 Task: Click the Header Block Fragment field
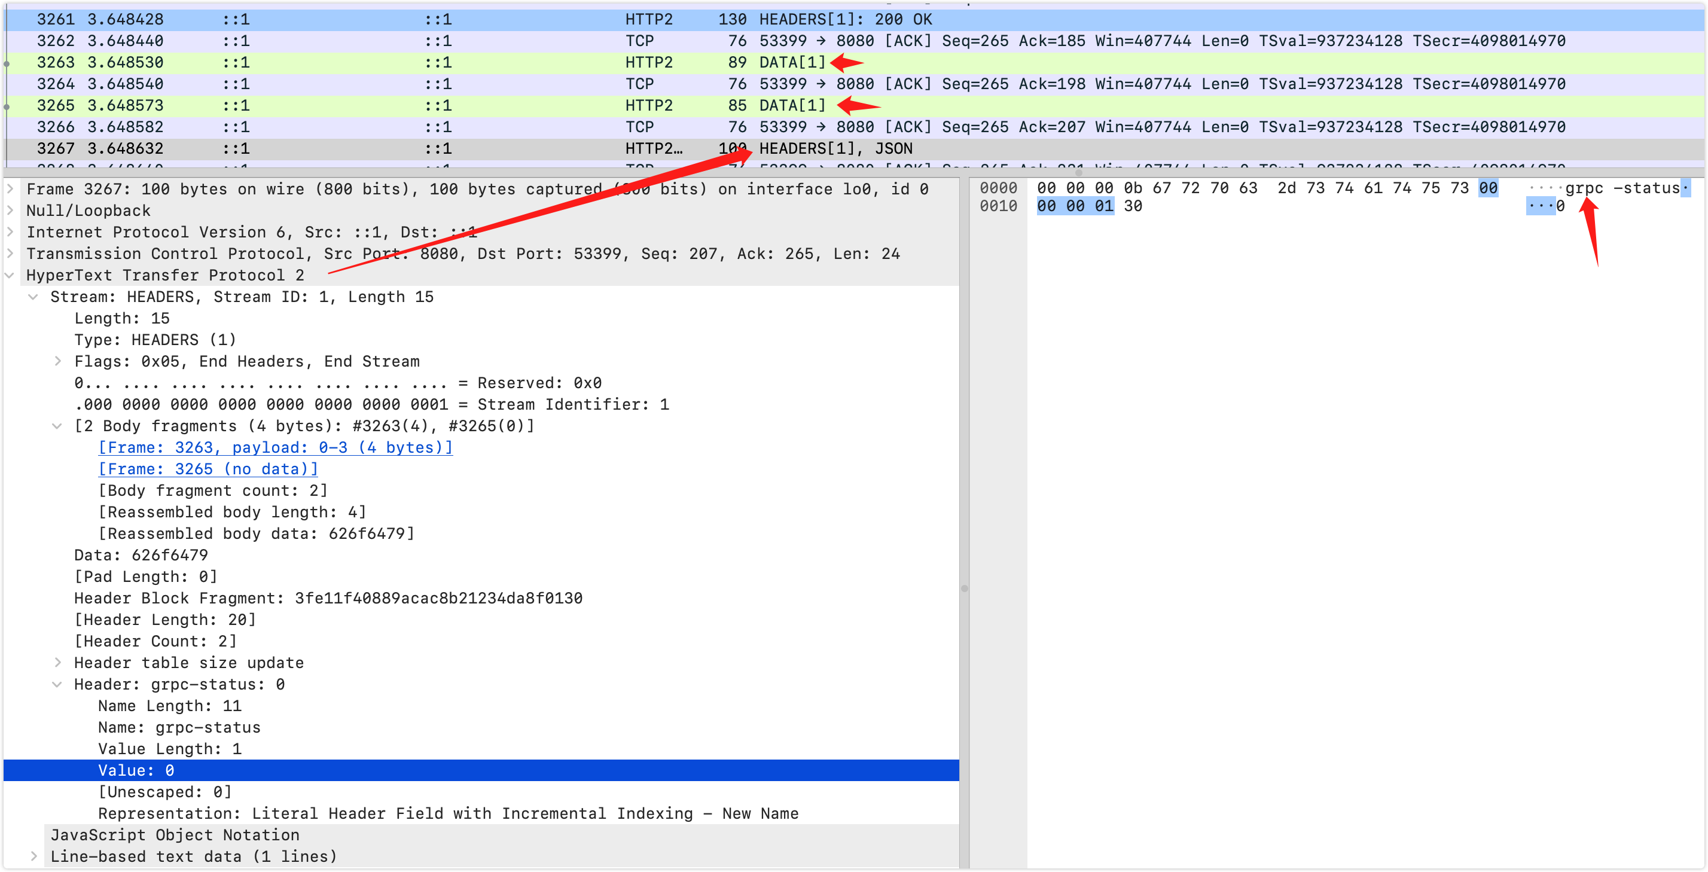click(x=328, y=598)
